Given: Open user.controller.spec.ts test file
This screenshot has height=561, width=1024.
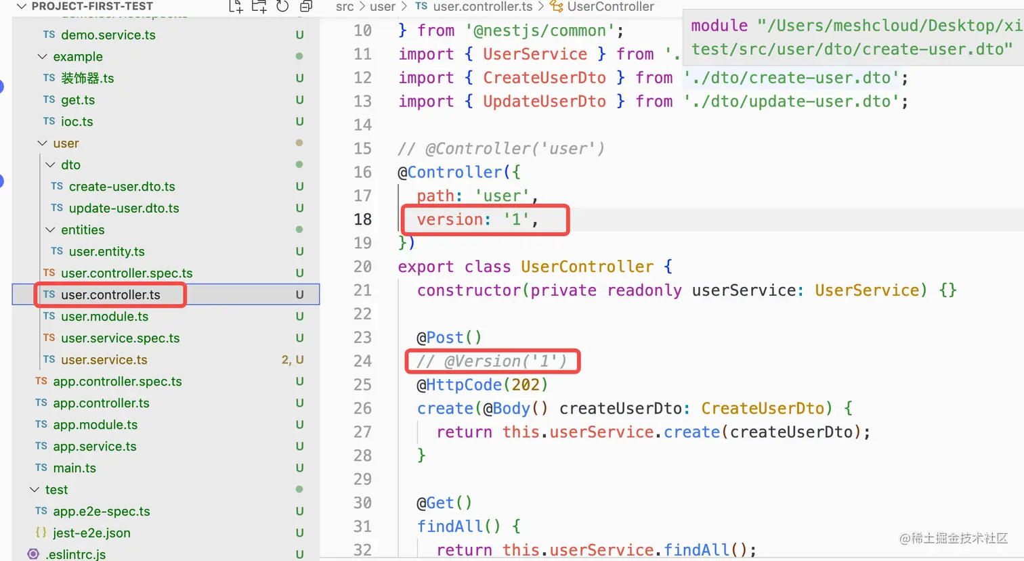Looking at the screenshot, I should (x=127, y=273).
